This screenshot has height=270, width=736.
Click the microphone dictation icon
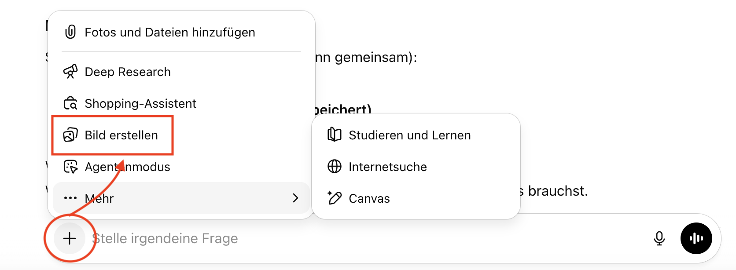[x=659, y=238]
